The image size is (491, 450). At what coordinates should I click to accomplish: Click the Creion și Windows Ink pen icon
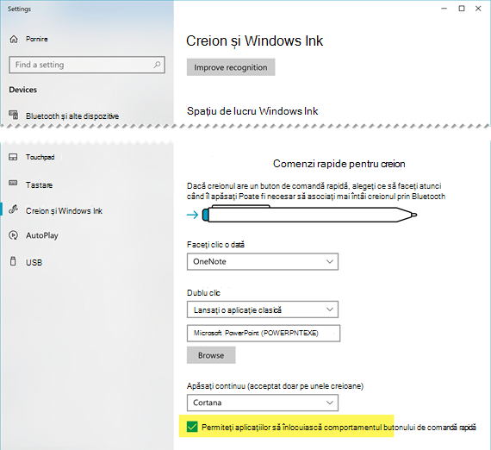13,209
